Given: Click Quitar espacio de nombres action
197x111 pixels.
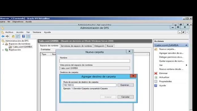Looking at the screenshot, I should tap(172, 61).
